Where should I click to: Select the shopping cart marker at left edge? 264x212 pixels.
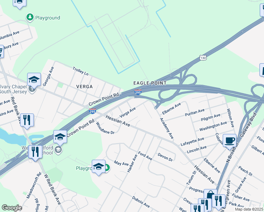(1, 51)
